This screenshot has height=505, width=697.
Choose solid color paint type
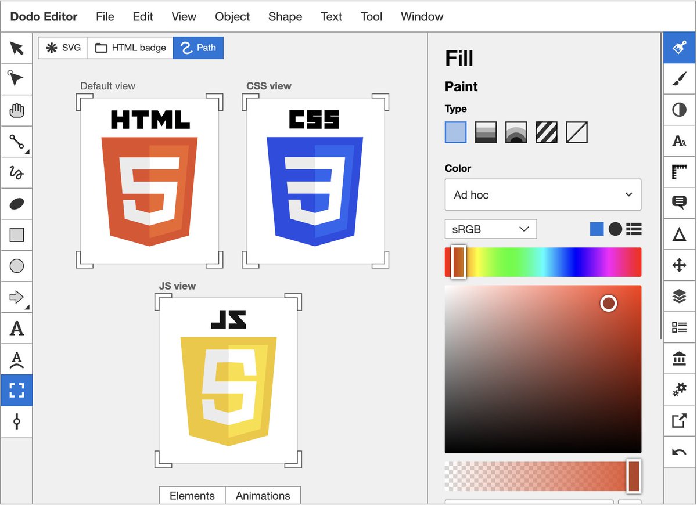pyautogui.click(x=456, y=132)
